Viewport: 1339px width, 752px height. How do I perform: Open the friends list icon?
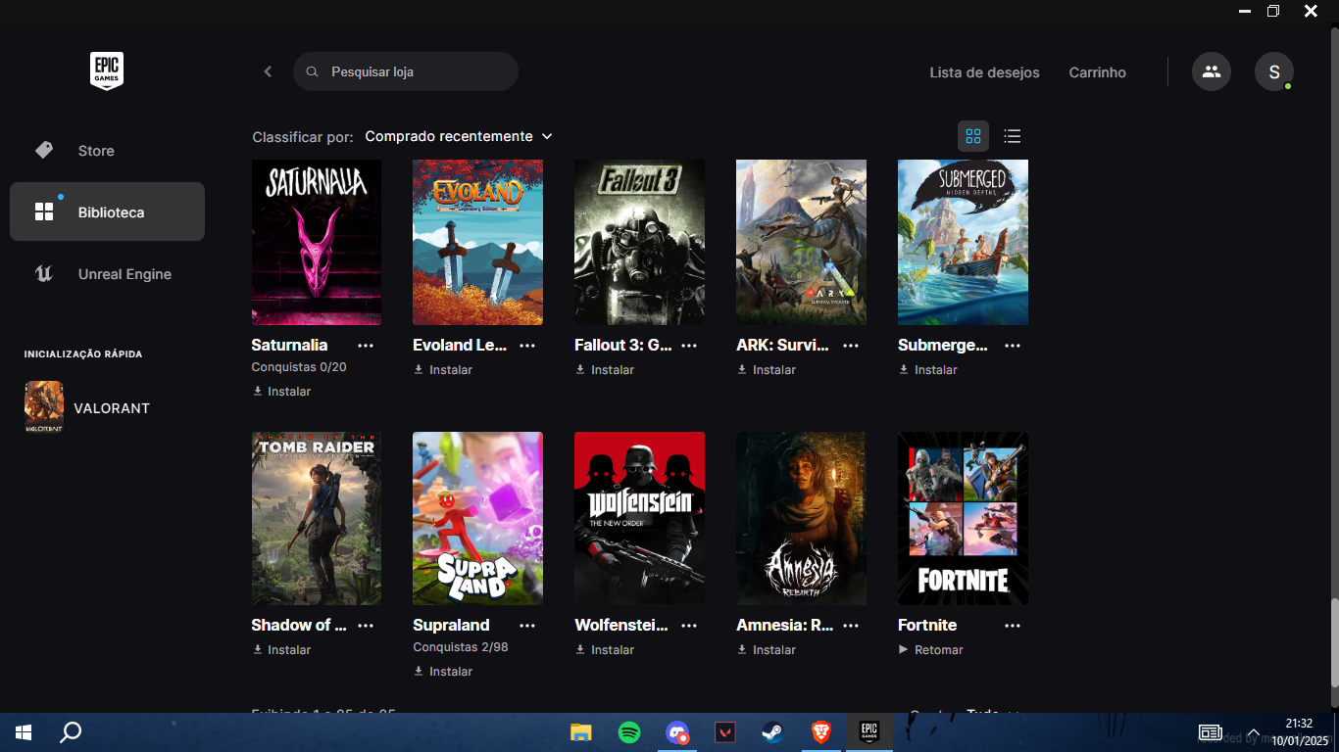tap(1212, 71)
